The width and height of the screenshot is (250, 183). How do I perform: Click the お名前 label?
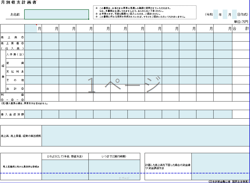(x=15, y=15)
